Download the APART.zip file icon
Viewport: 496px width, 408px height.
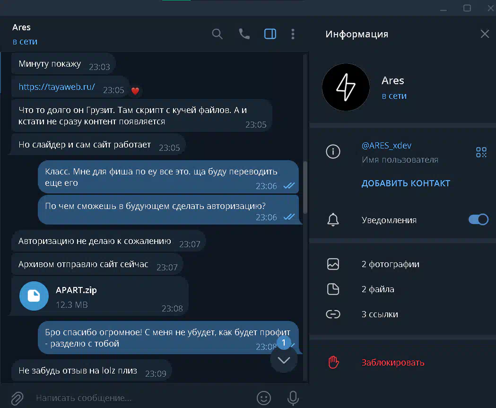coord(34,296)
